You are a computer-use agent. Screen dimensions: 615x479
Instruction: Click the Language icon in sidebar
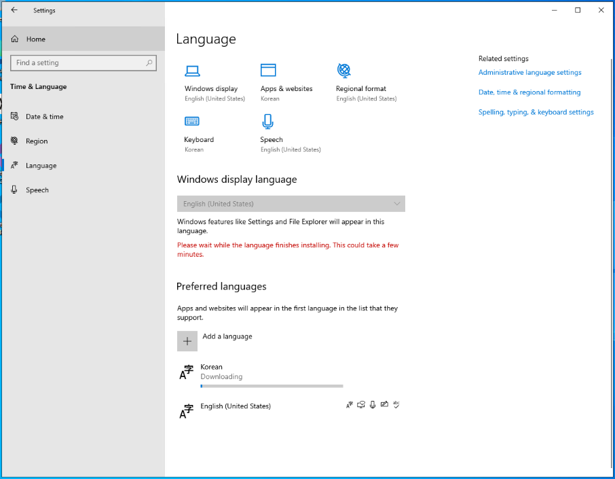(x=14, y=165)
